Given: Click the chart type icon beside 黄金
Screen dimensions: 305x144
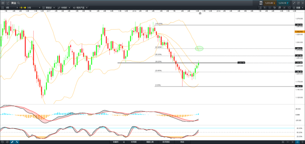Looking at the screenshot, I should click(8, 3).
